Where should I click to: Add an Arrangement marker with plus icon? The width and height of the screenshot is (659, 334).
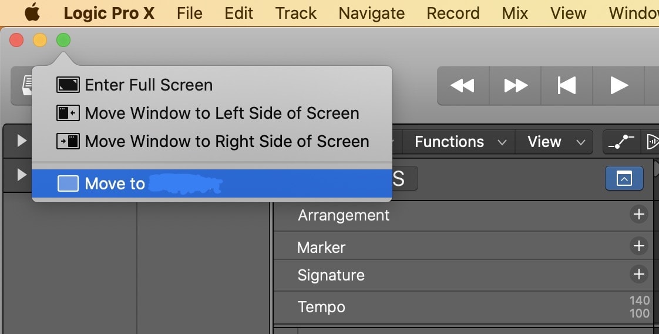pos(638,215)
